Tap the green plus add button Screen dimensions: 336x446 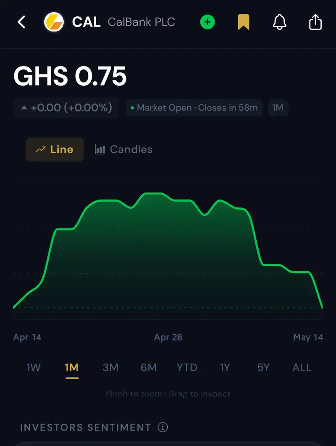[x=207, y=22]
